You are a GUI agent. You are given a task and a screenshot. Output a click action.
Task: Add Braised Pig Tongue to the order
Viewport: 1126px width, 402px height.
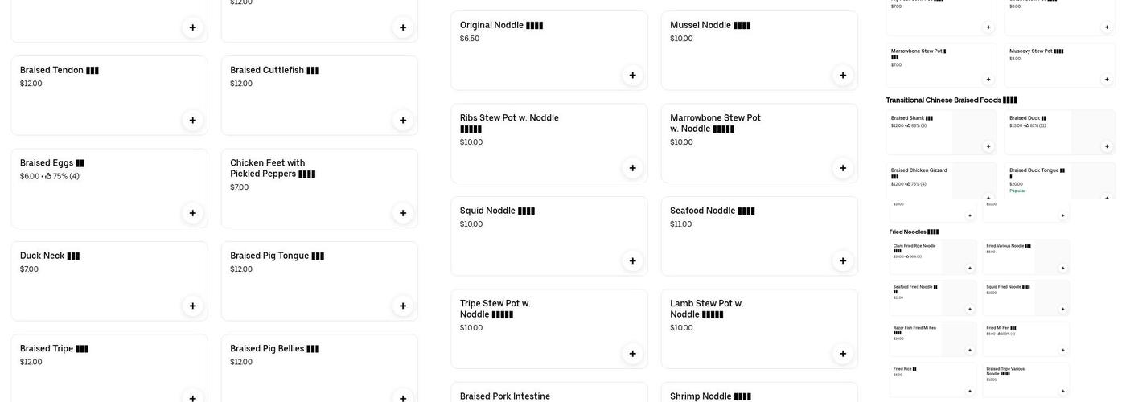403,306
